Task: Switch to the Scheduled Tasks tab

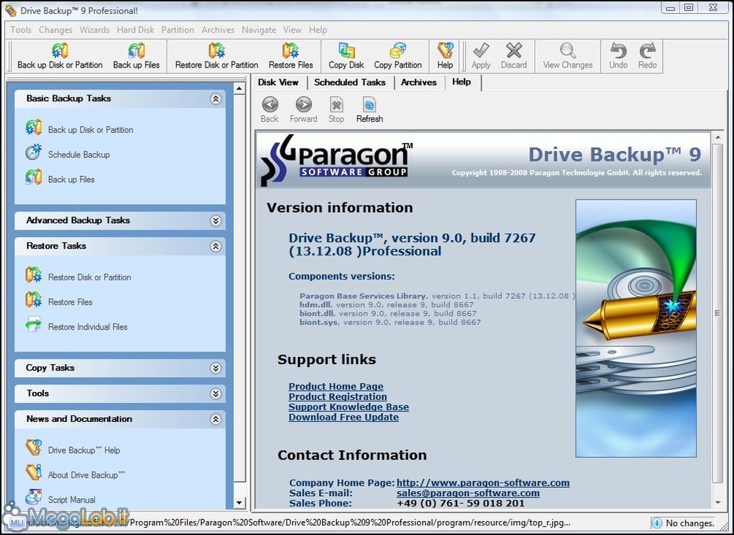Action: (x=349, y=82)
